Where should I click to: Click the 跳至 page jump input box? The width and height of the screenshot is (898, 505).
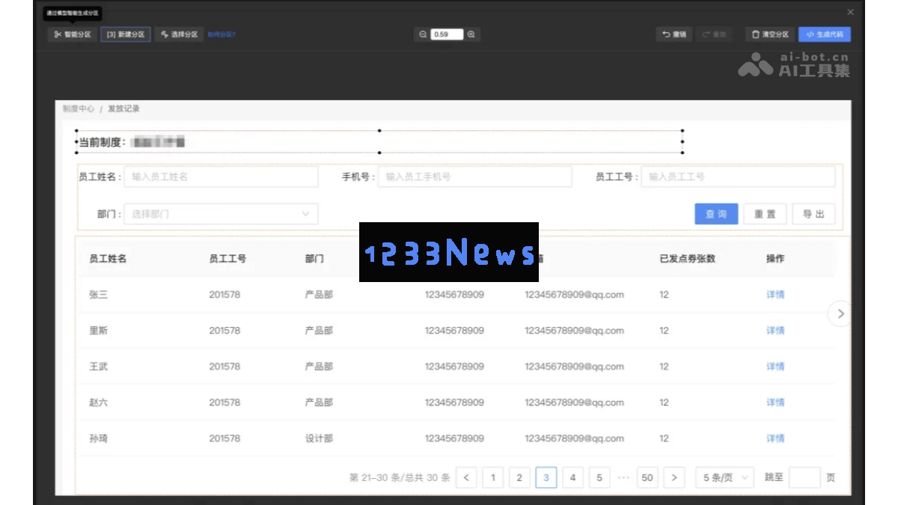[x=804, y=477]
